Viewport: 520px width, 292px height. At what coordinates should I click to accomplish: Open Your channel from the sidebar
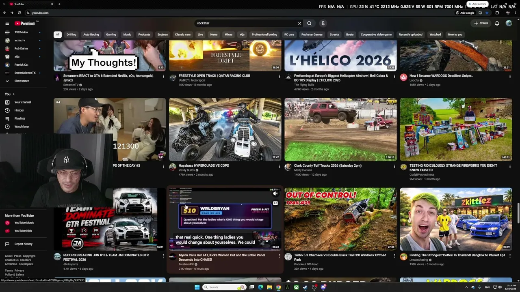pos(23,102)
